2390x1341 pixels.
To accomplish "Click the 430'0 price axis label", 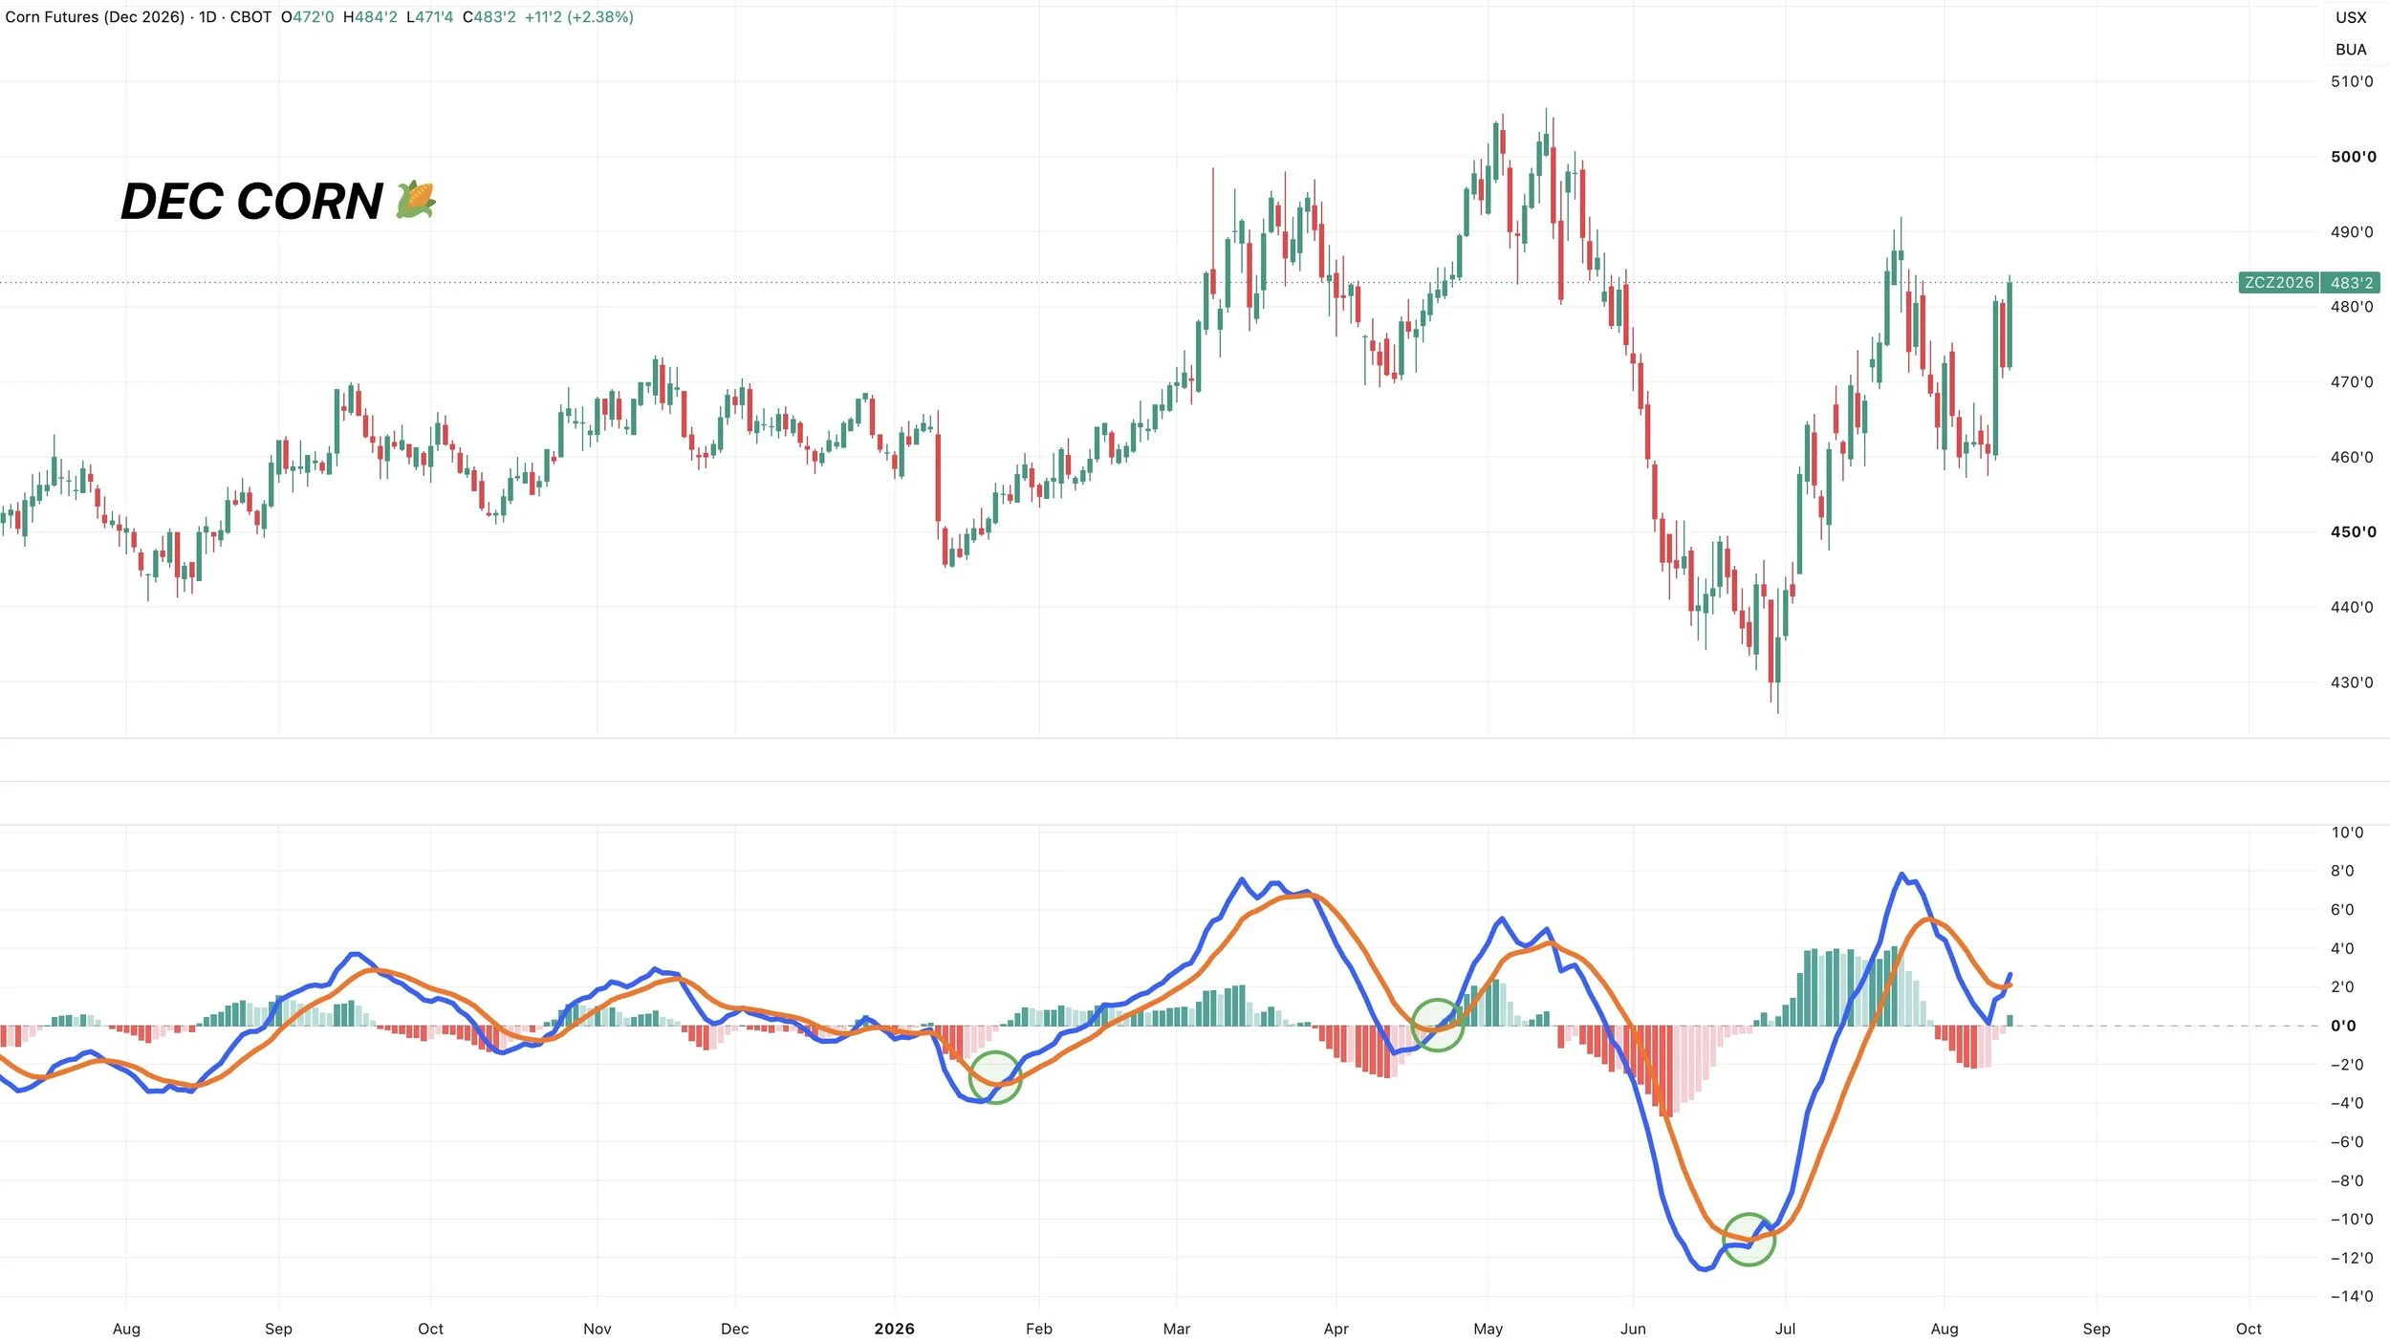I will pos(2351,682).
